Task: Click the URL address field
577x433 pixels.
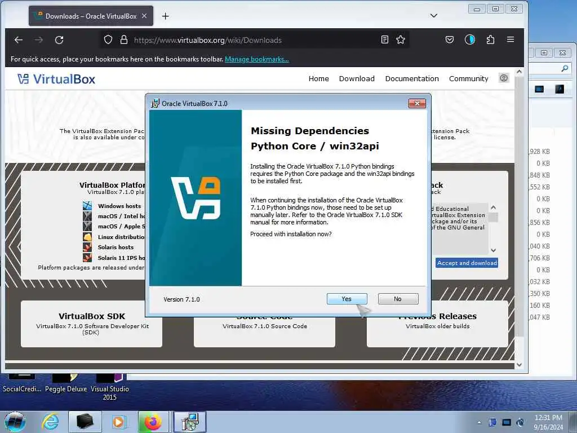Action: pos(254,40)
